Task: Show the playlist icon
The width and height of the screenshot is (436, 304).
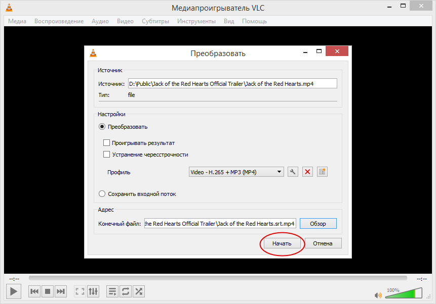Action: (112, 291)
